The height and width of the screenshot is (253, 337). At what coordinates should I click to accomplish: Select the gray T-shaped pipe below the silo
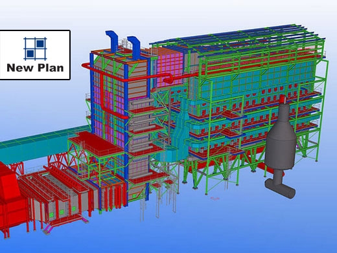(x=280, y=186)
